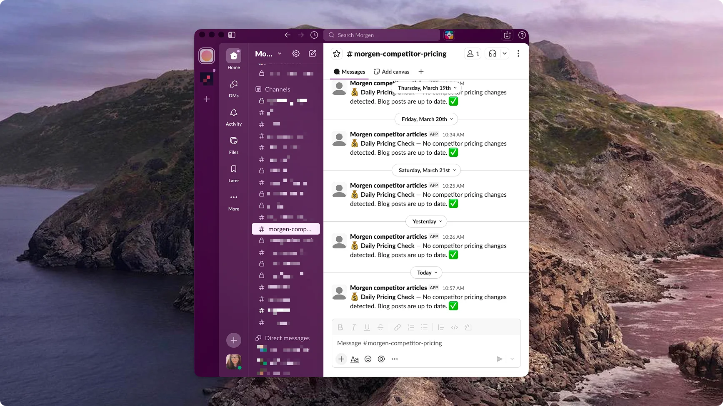Image resolution: width=723 pixels, height=406 pixels.
Task: Open workspace preferences with the gear icon
Action: point(295,53)
